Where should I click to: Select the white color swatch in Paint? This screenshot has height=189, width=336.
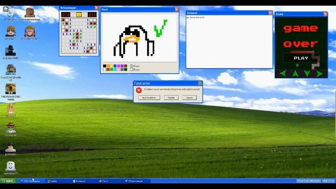click(x=104, y=69)
